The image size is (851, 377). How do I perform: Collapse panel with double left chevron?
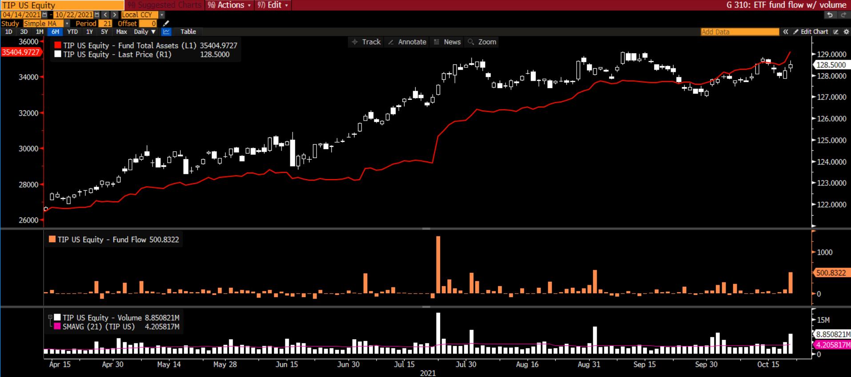[x=786, y=31]
